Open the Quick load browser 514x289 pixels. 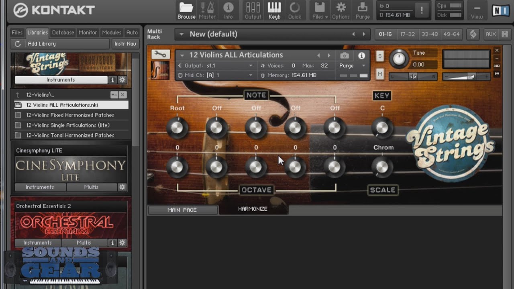pos(295,10)
